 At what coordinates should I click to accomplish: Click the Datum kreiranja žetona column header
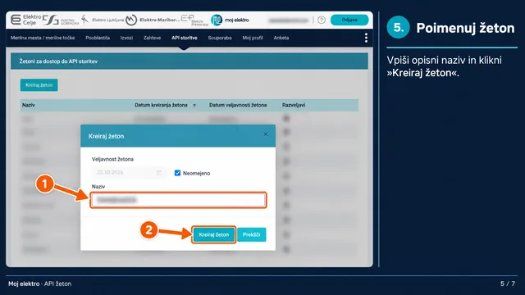[161, 105]
